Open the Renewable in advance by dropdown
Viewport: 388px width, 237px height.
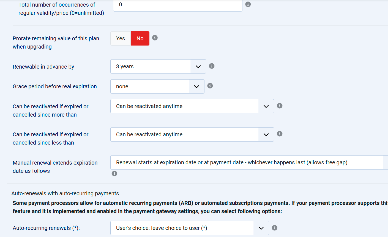(x=158, y=66)
